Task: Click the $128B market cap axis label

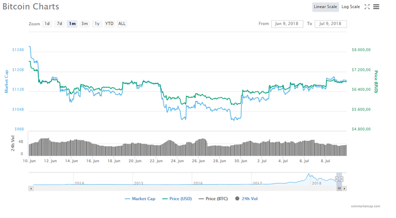Action: tap(18, 50)
